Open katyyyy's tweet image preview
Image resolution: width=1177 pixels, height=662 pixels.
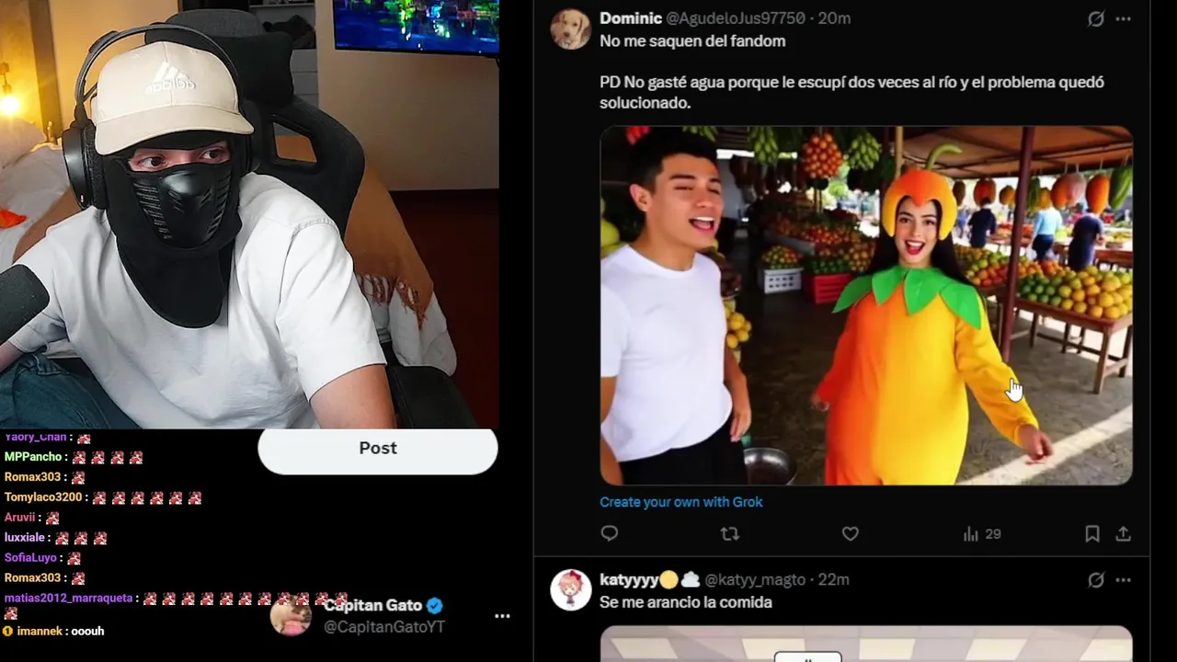coord(866,644)
